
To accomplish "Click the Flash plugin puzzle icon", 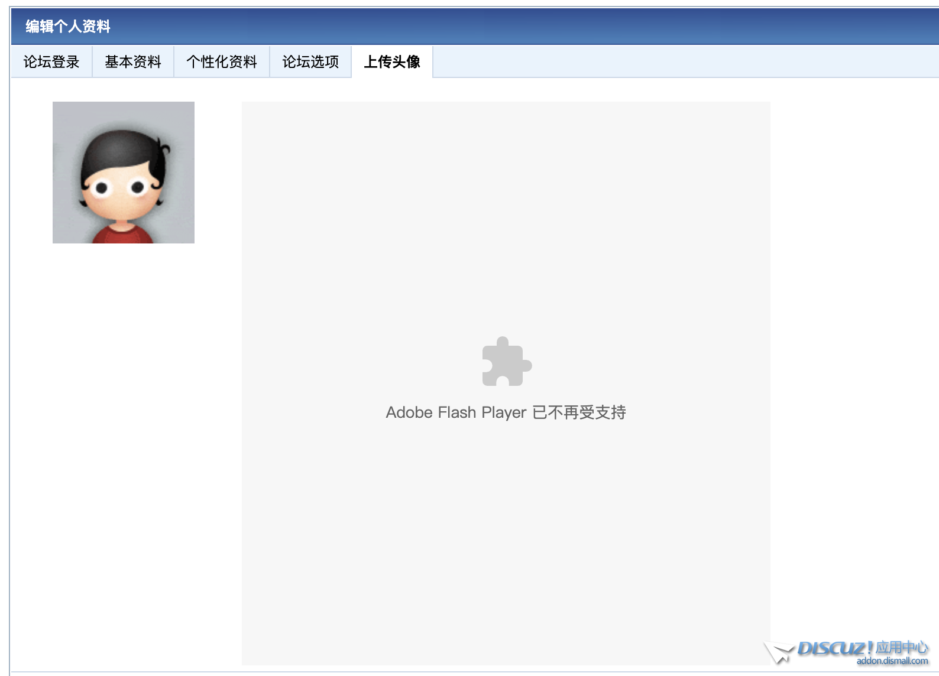I will (507, 361).
